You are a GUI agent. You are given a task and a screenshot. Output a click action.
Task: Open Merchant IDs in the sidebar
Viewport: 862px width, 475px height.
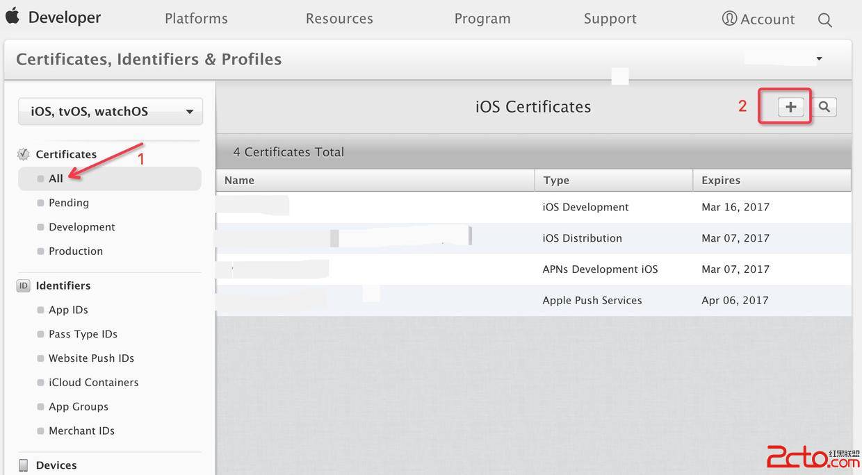point(81,431)
